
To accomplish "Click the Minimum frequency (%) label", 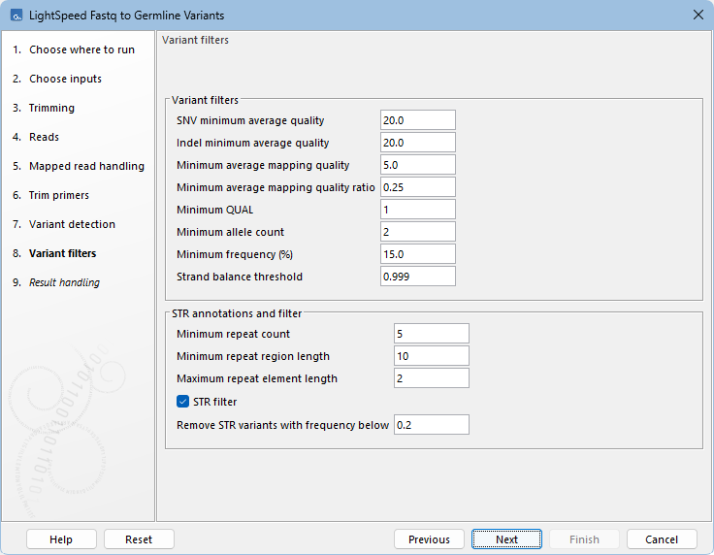I will coord(235,254).
